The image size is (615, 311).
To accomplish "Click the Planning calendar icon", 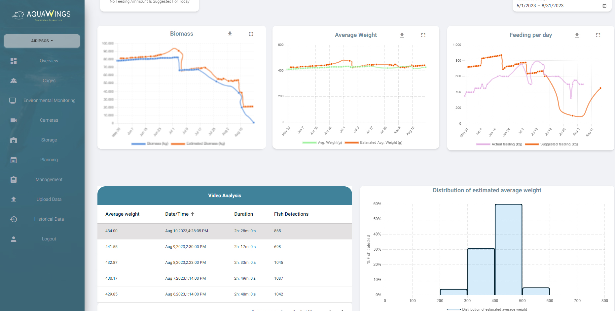I will [14, 160].
